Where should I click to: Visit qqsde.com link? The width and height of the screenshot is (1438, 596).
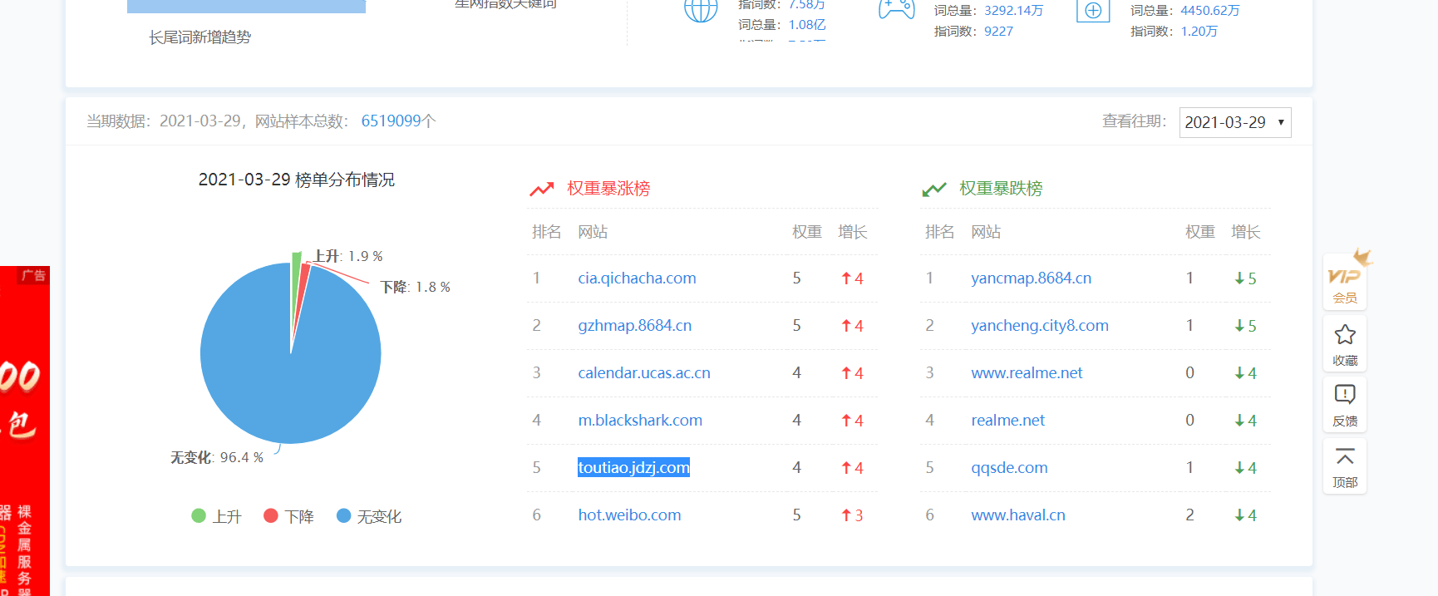1009,468
